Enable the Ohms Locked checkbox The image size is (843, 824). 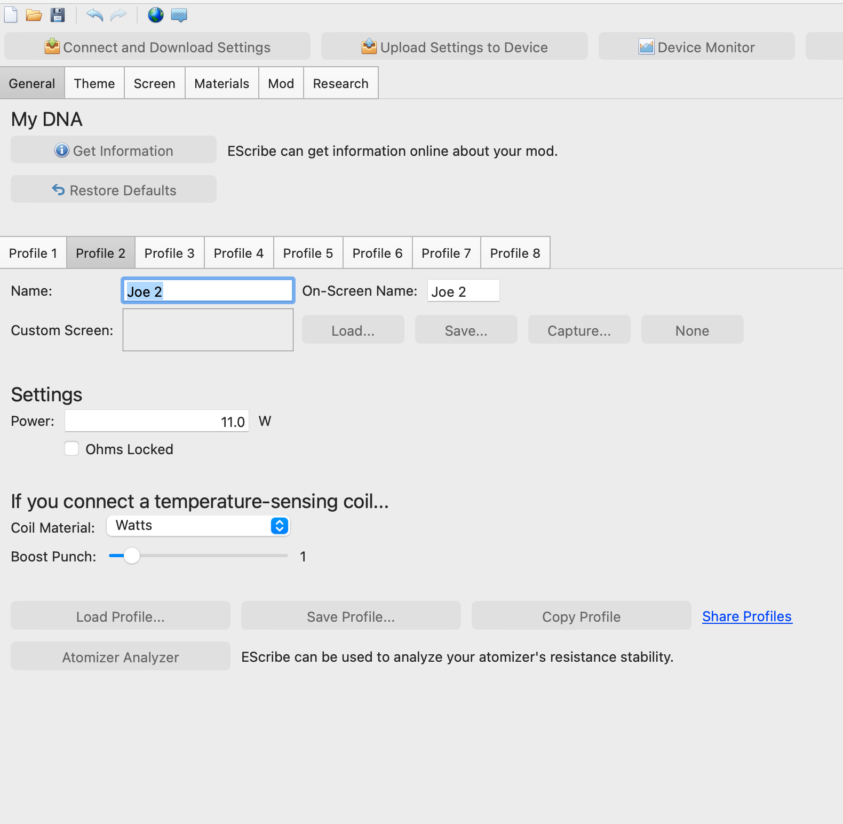[x=71, y=448]
